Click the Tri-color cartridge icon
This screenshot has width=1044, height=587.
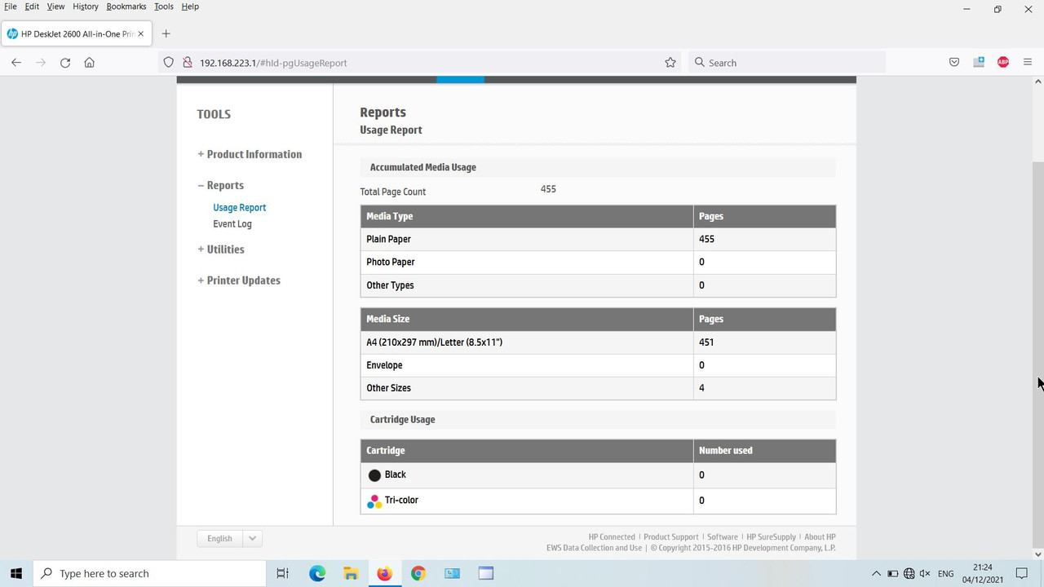coord(374,501)
